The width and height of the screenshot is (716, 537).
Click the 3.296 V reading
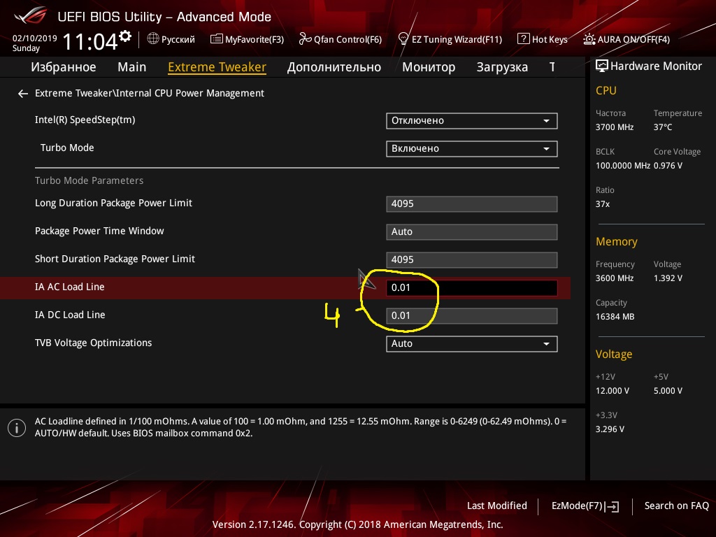[x=610, y=430]
